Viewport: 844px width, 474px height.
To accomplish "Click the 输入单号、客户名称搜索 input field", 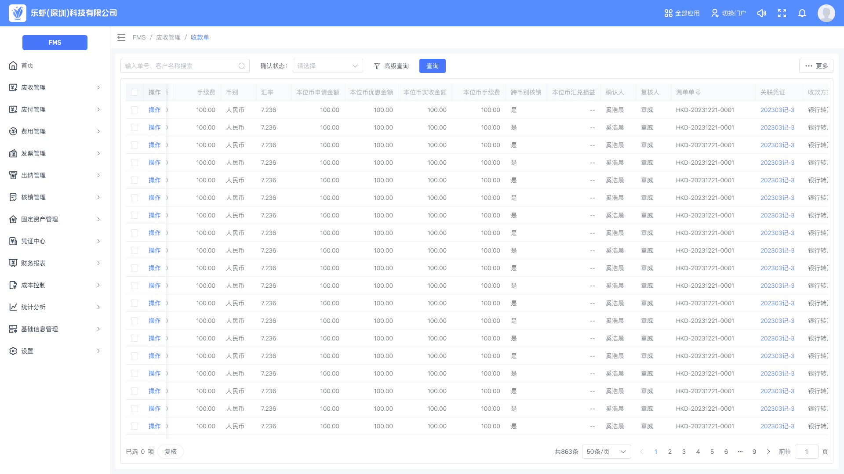I will pyautogui.click(x=180, y=66).
